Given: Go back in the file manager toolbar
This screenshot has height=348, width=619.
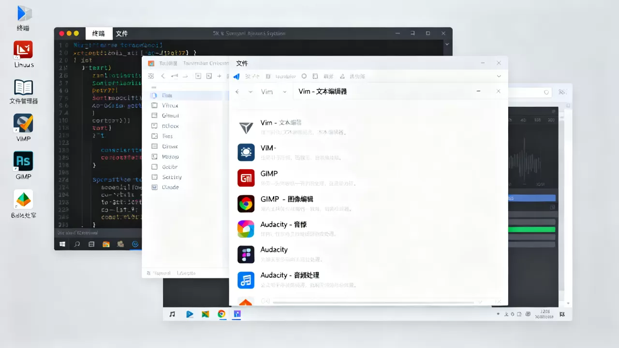Looking at the screenshot, I should pyautogui.click(x=162, y=76).
